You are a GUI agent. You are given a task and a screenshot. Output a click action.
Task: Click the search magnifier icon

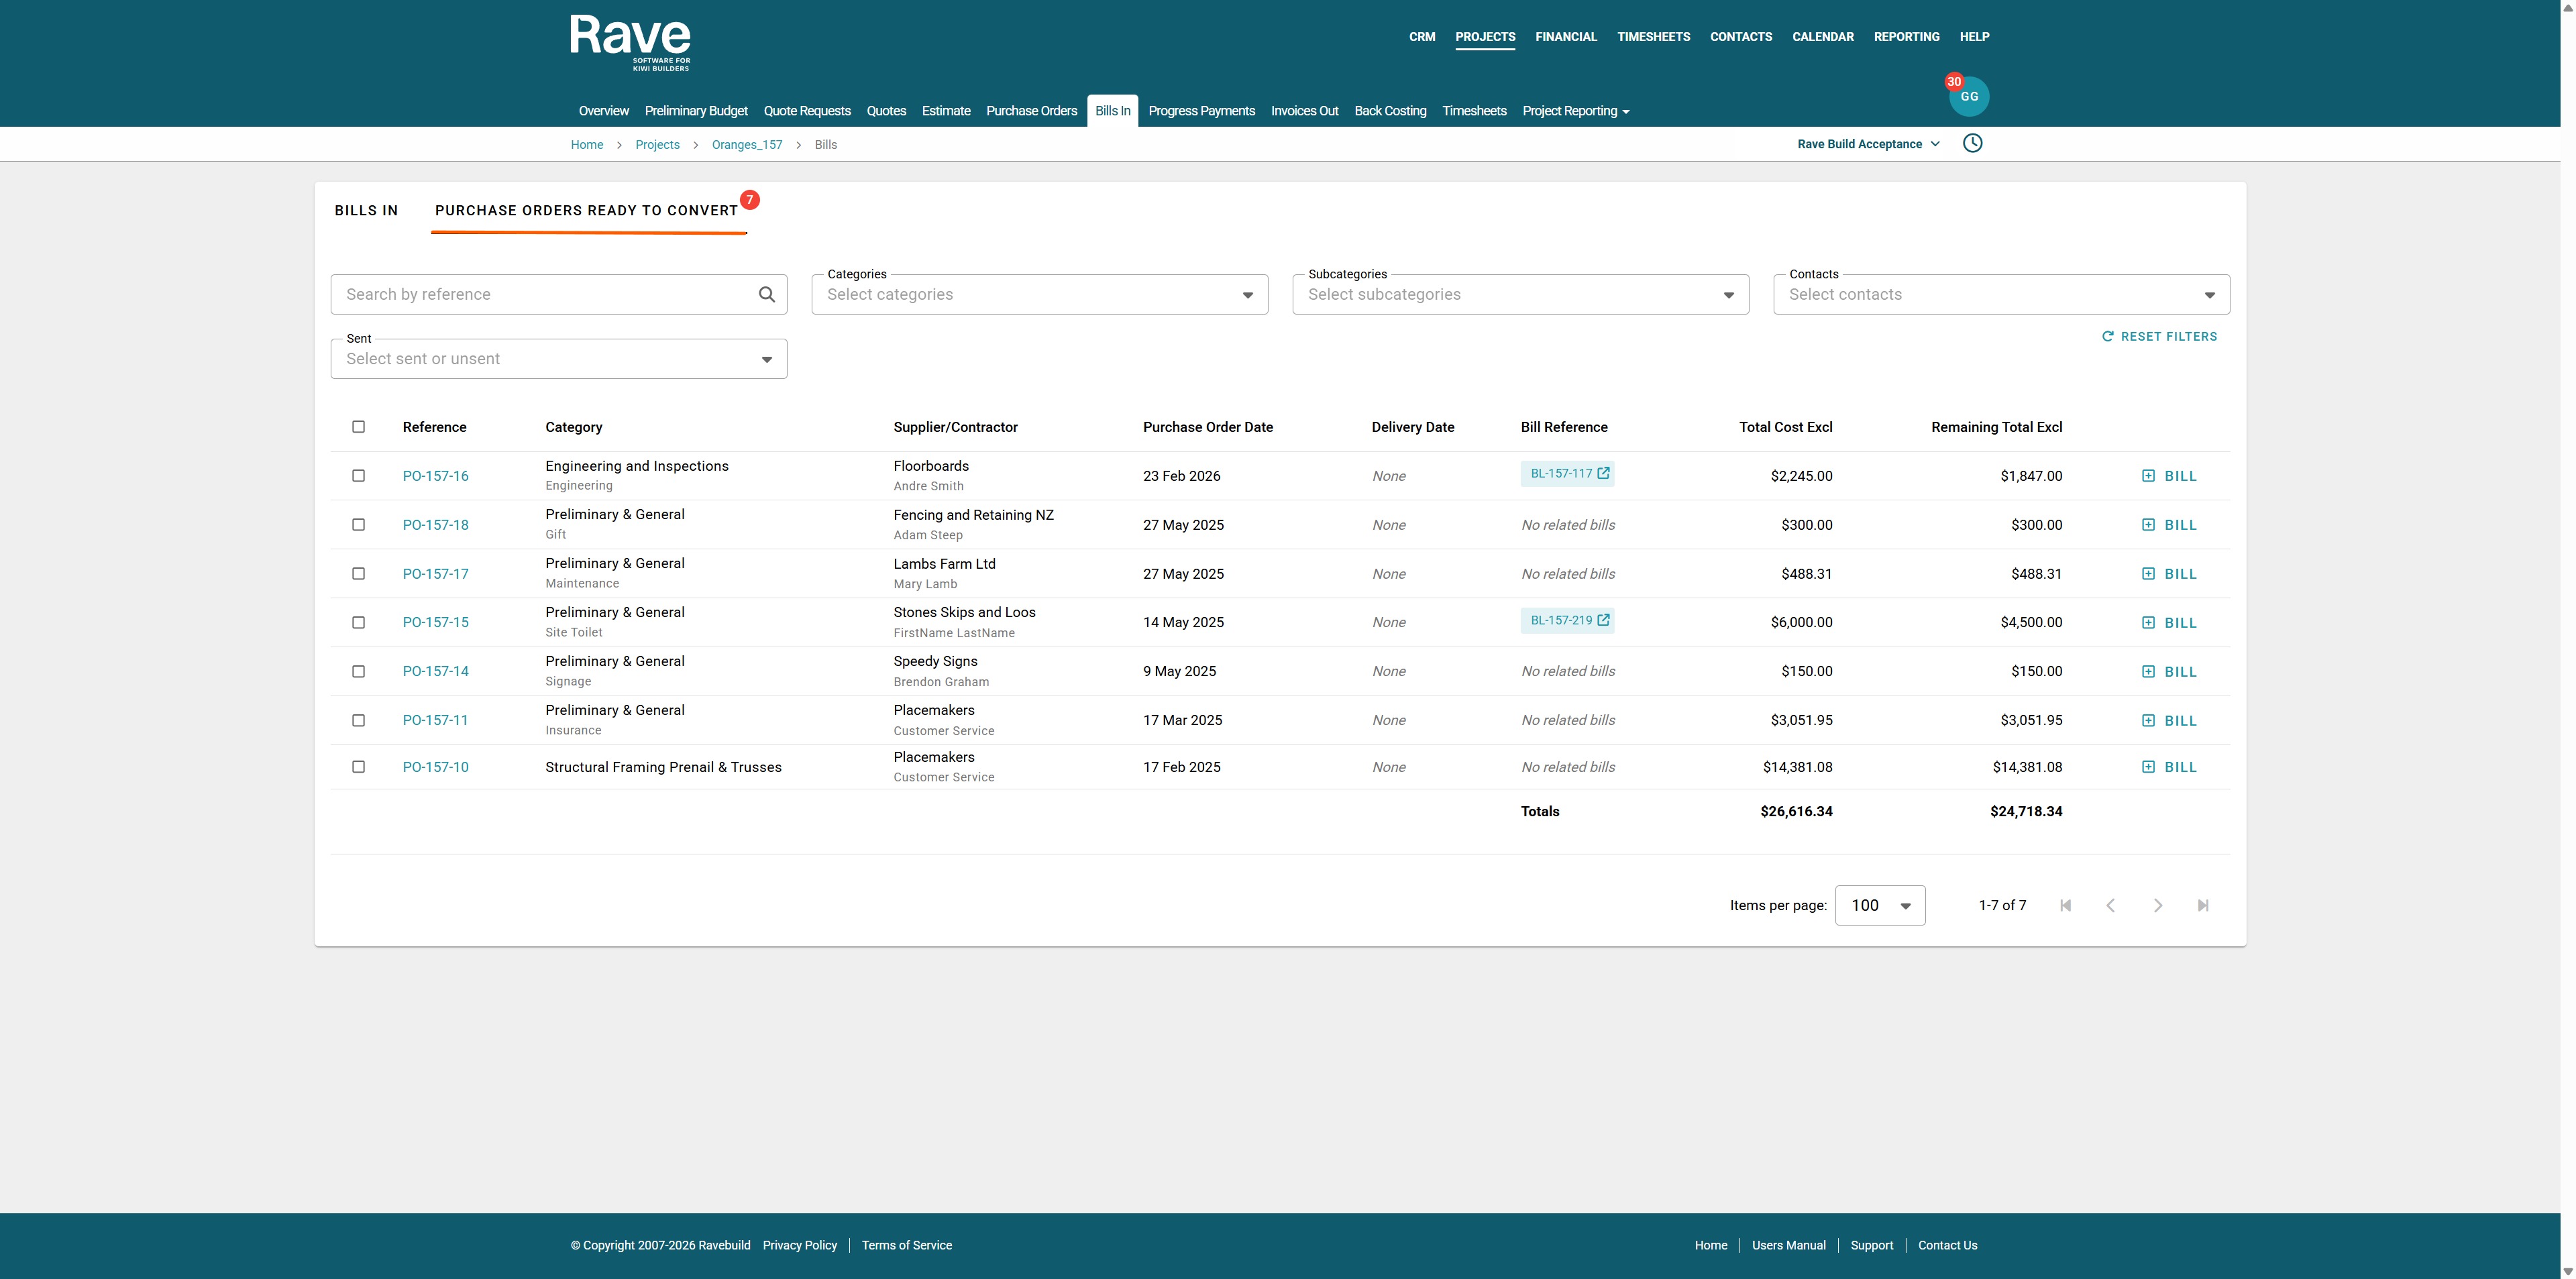[766, 294]
